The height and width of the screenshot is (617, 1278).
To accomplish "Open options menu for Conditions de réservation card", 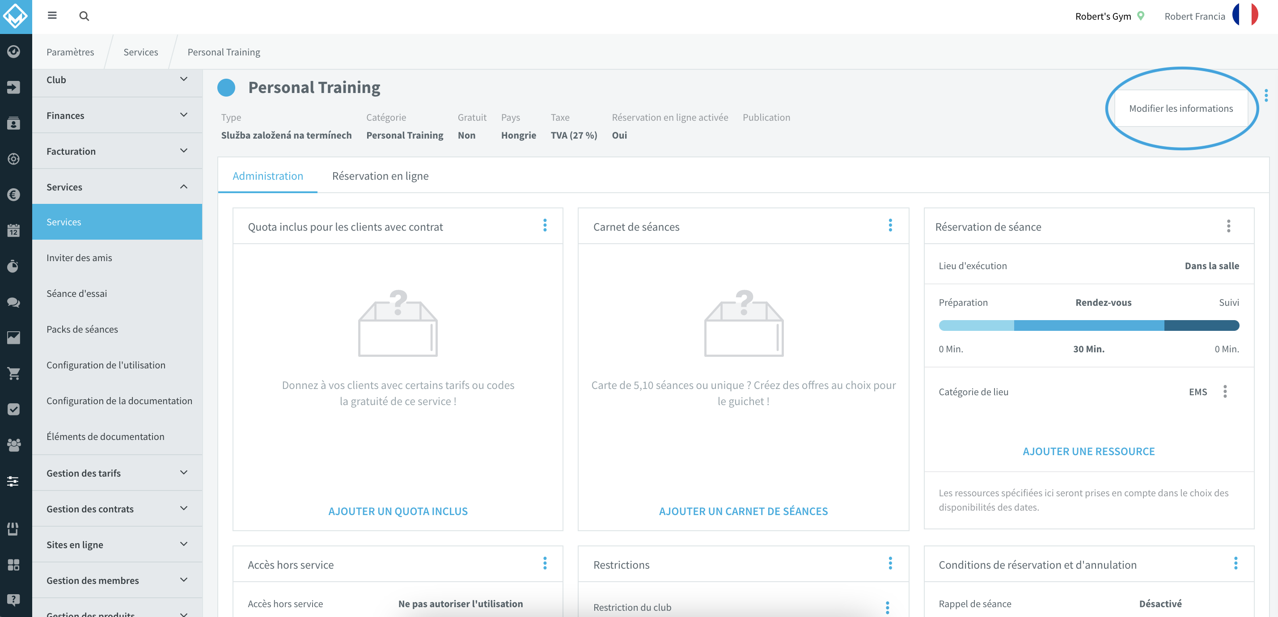I will click(1236, 563).
